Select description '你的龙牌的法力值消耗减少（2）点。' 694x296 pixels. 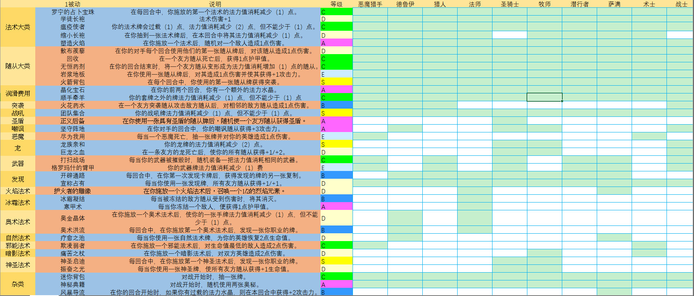coord(215,144)
